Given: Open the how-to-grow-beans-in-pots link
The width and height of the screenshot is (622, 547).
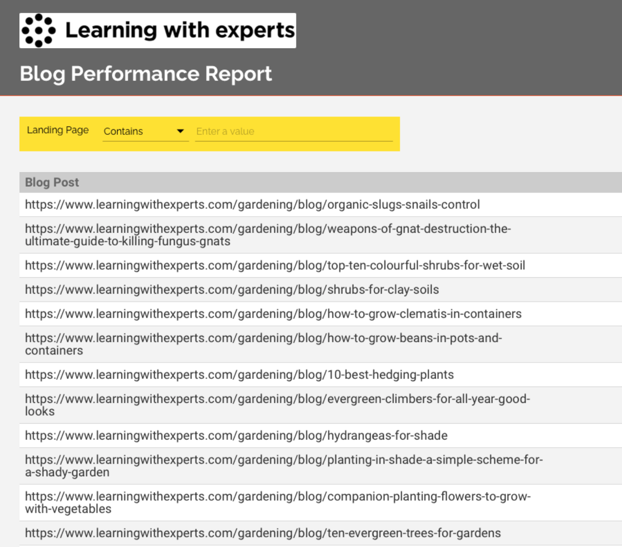Looking at the screenshot, I should pos(263,344).
